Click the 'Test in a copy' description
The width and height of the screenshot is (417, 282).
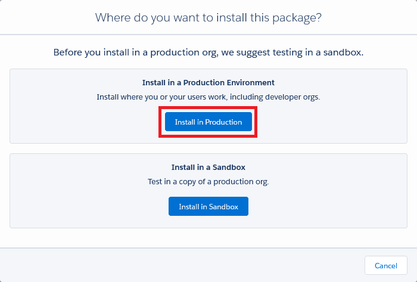pyautogui.click(x=208, y=181)
